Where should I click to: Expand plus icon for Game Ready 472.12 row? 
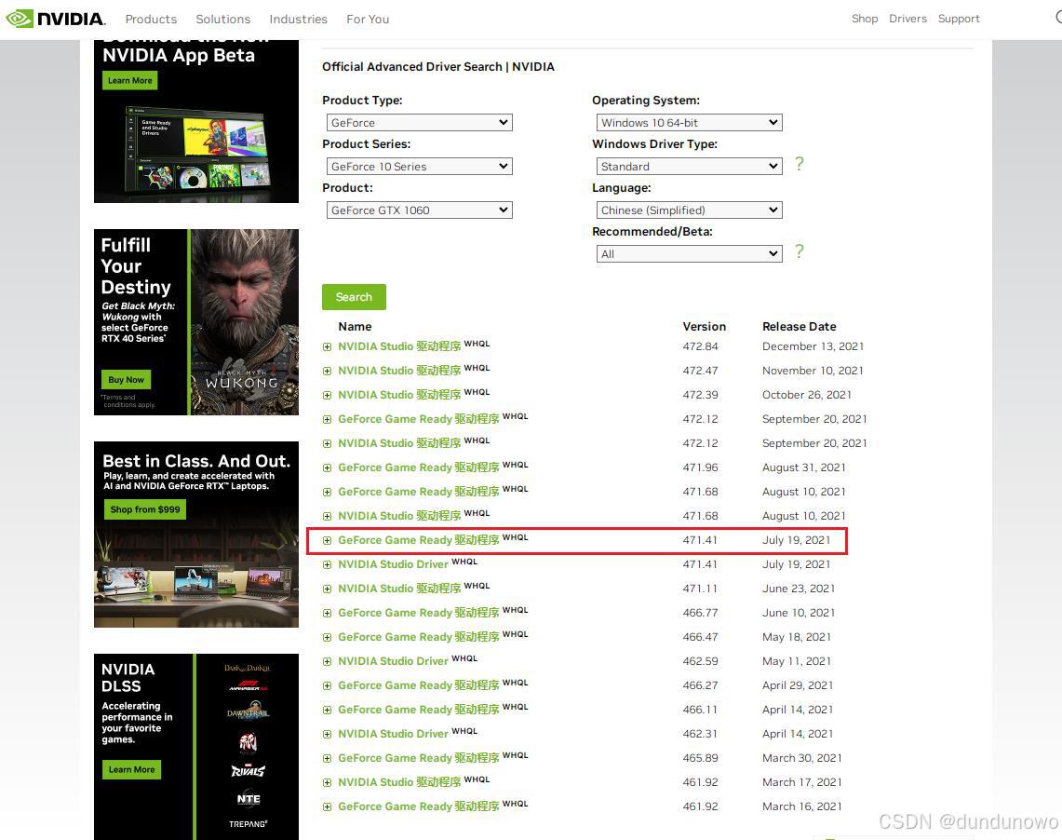coord(327,419)
